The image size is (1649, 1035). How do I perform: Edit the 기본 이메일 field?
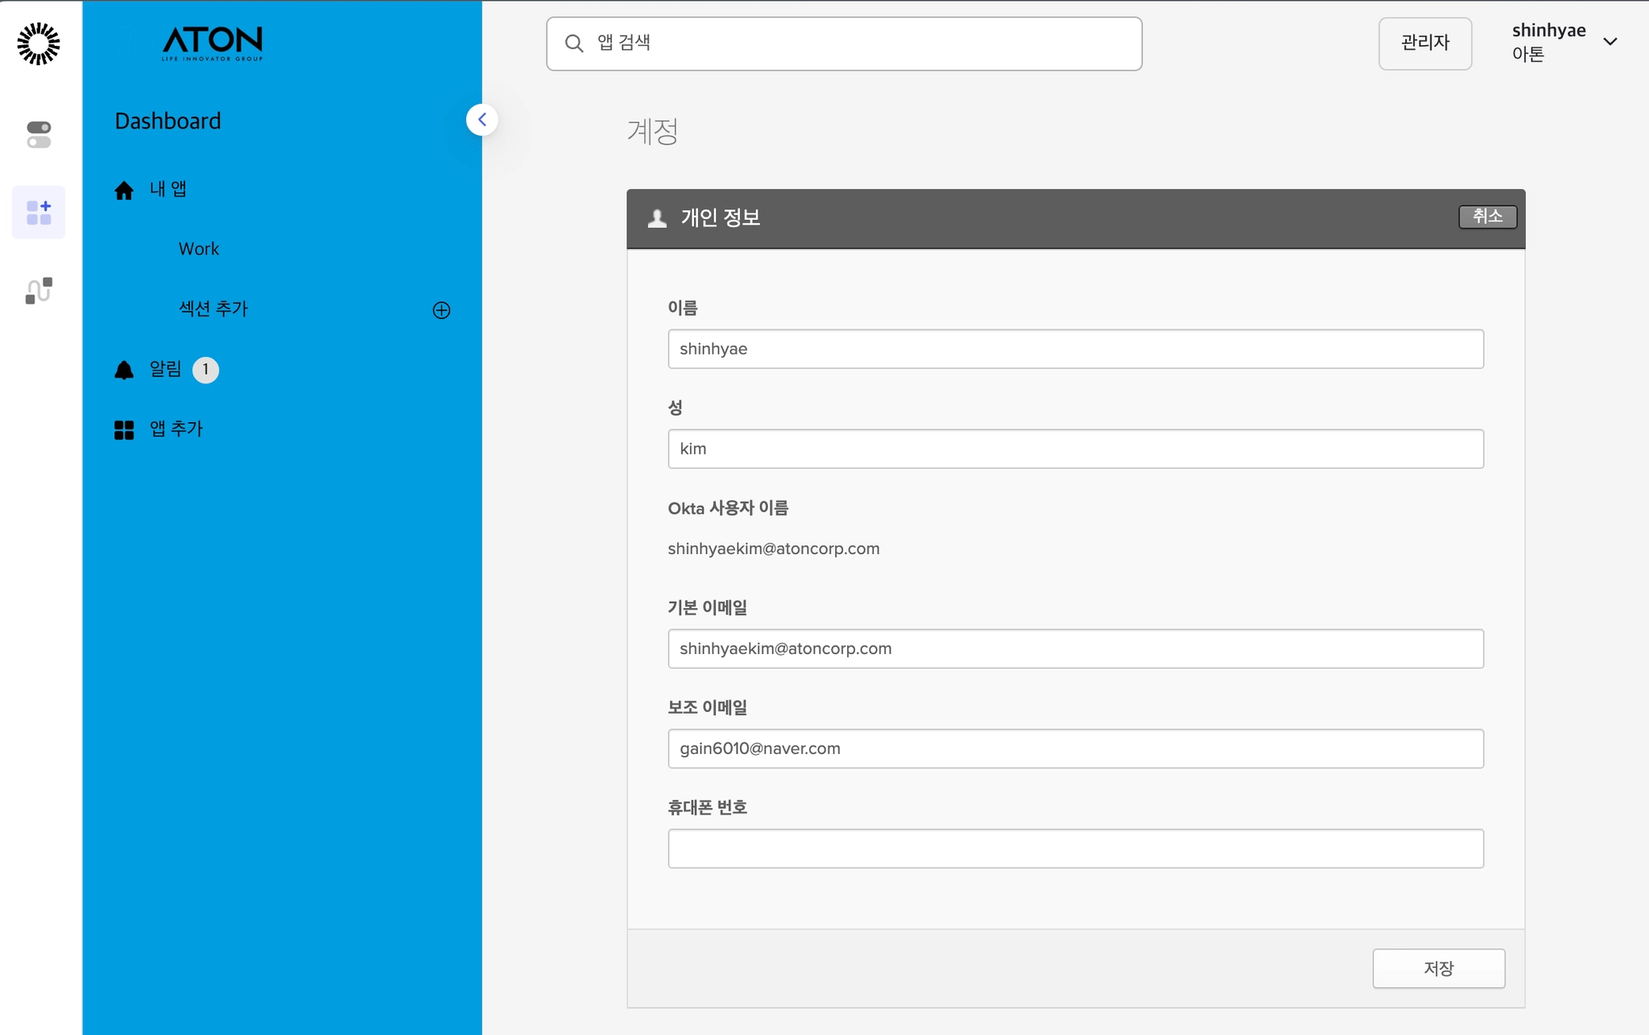1076,648
